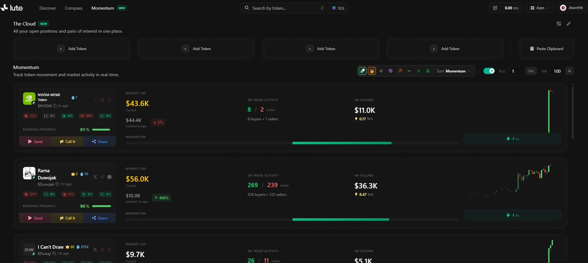Open website icon on Rama Duwojak card
This screenshot has width=588, height=263.
pos(109,177)
